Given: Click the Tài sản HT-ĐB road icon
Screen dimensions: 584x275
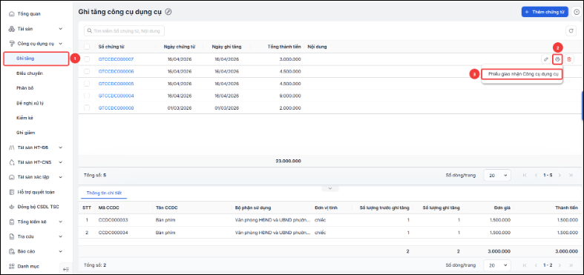Looking at the screenshot, I should (11, 148).
